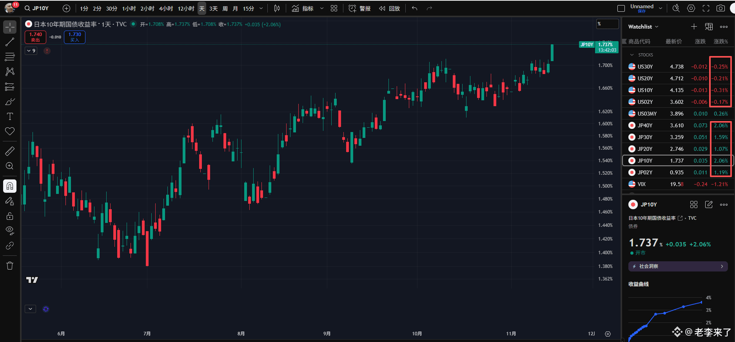Activate the zoom in tool
Screen dimensions: 735x342
(10, 166)
